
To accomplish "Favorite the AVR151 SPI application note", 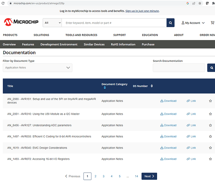I will [210, 101].
